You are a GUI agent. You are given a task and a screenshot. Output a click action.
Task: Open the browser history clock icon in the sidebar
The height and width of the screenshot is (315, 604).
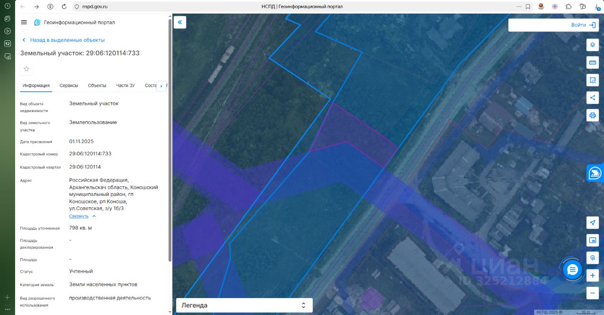pos(8,6)
